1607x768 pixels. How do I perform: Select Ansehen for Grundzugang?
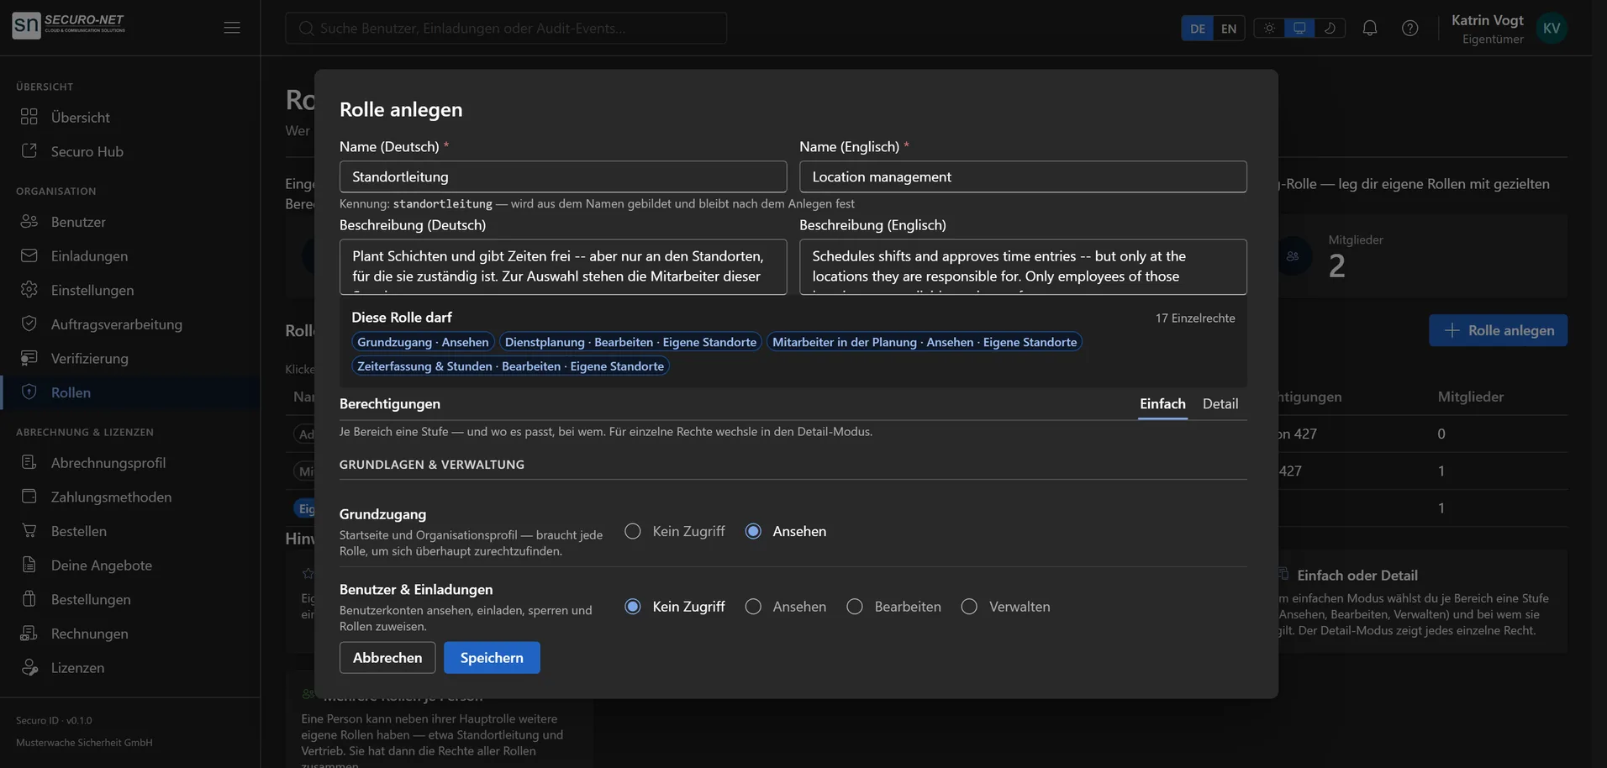753,531
